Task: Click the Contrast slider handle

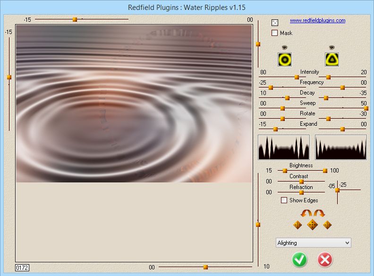Action: (x=301, y=181)
